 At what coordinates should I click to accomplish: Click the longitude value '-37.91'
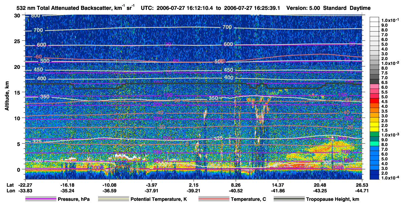[152, 191]
